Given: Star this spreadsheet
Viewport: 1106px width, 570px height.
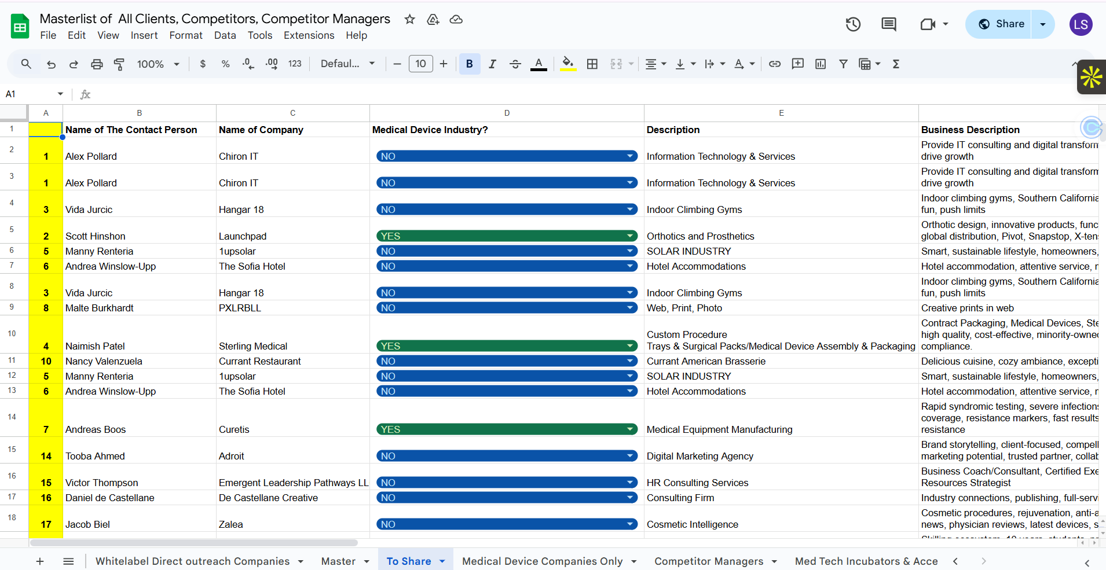Looking at the screenshot, I should point(410,20).
